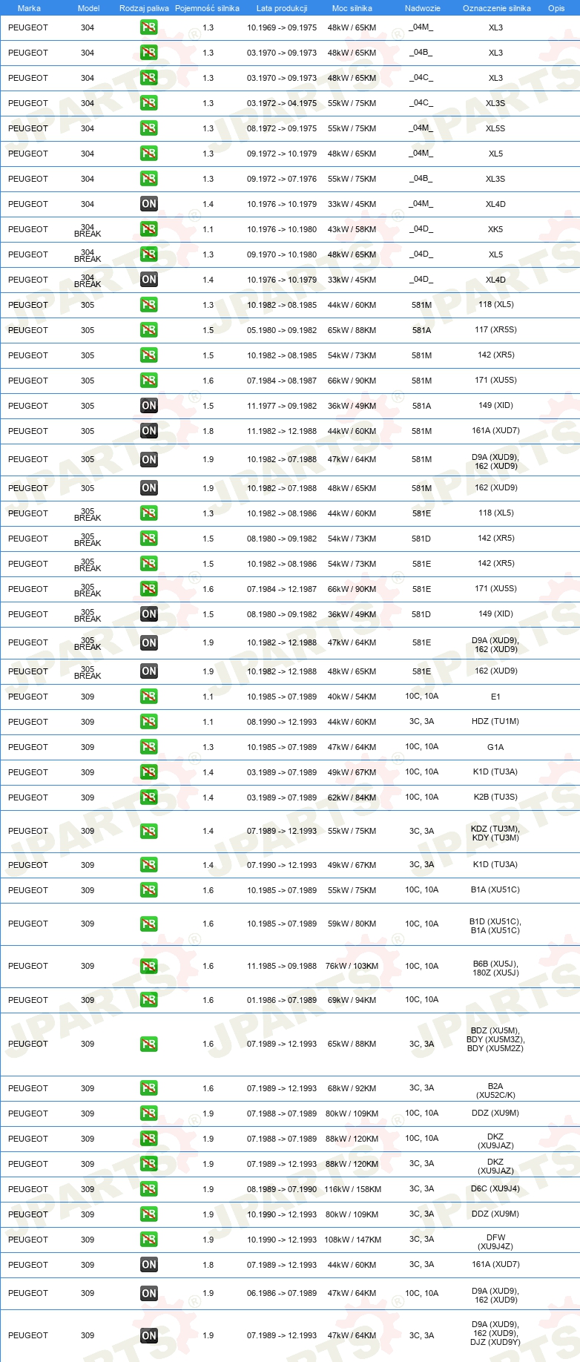This screenshot has width=580, height=1362.
Task: Click the 62kW / 84KM power cell
Action: click(352, 797)
